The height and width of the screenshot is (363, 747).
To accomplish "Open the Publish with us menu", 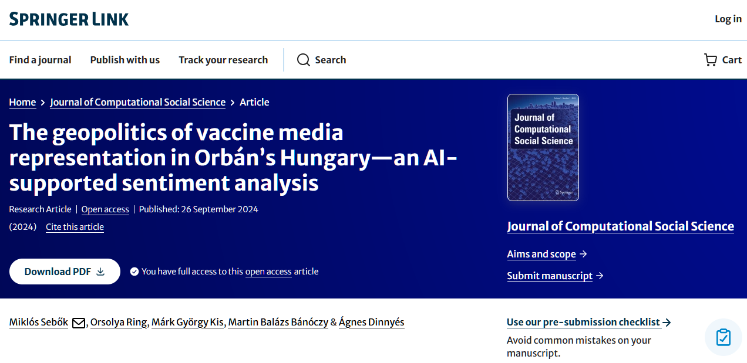I will pyautogui.click(x=124, y=60).
